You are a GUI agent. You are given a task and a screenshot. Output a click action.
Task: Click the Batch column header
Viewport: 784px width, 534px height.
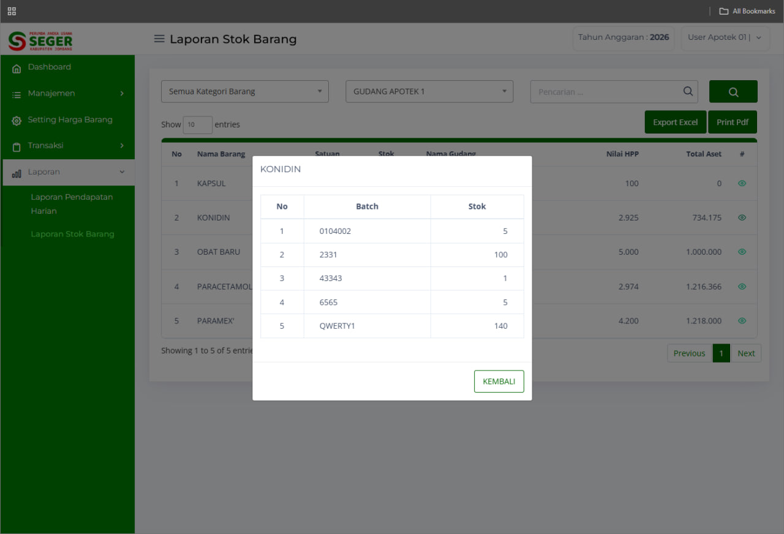(x=367, y=206)
